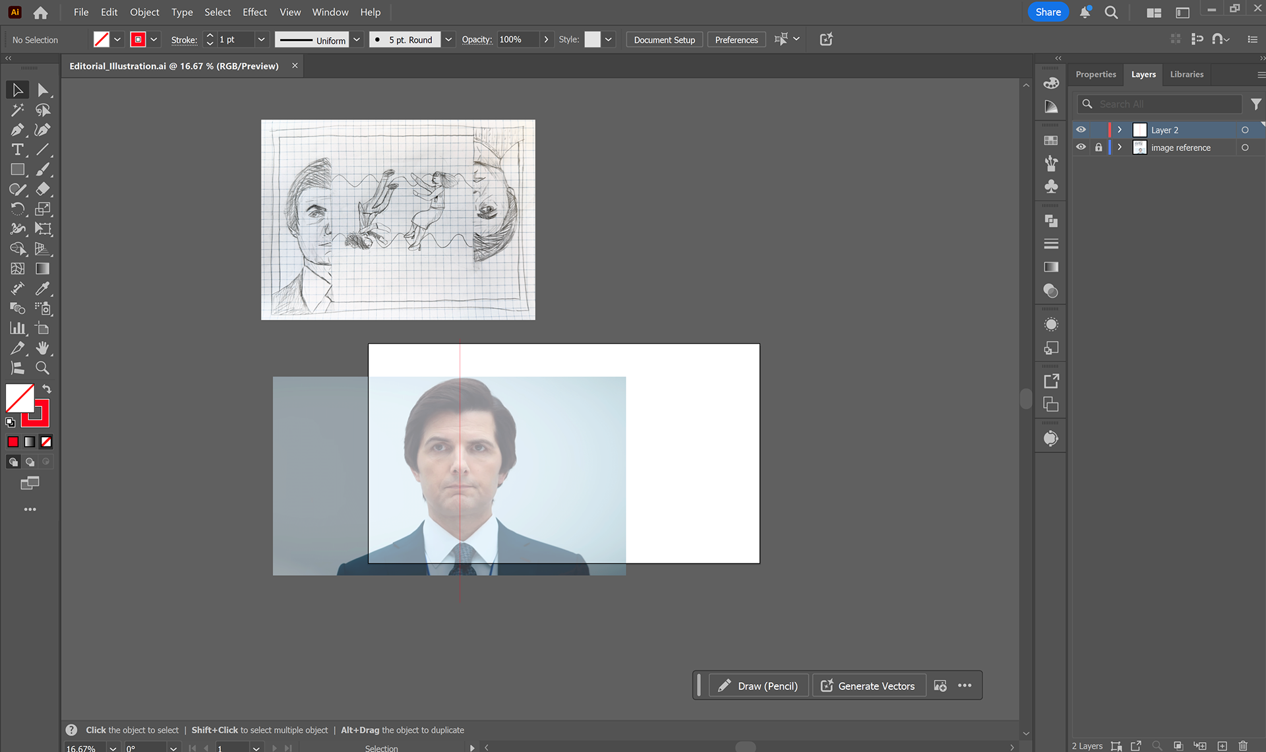The width and height of the screenshot is (1266, 752).
Task: Toggle image reference layer visibility
Action: pyautogui.click(x=1081, y=147)
